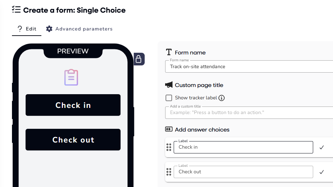Click the Form name input field
333x187 pixels.
[250, 67]
